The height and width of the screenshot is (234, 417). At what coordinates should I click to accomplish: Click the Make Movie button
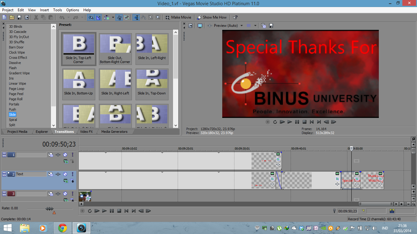tap(178, 17)
